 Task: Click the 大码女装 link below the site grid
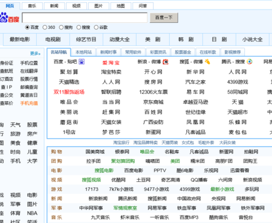pos(227,143)
